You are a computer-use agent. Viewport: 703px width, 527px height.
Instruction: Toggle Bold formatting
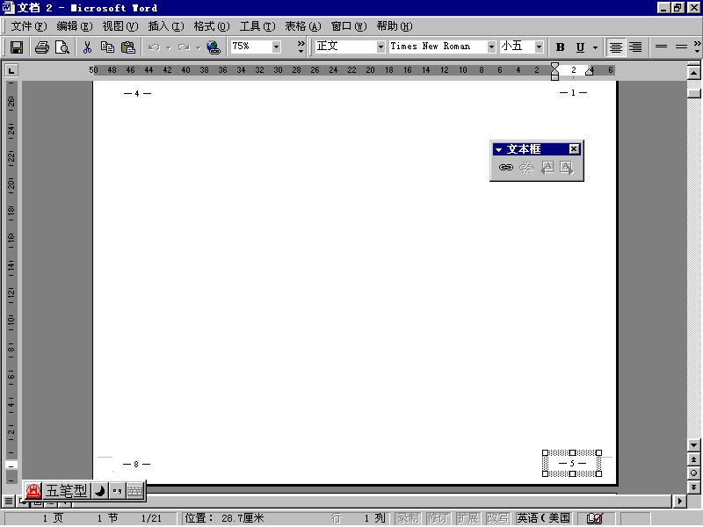(x=561, y=47)
